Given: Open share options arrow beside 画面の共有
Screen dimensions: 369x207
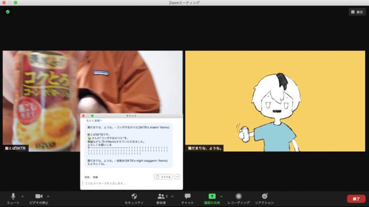Looking at the screenshot, I should tap(221, 196).
